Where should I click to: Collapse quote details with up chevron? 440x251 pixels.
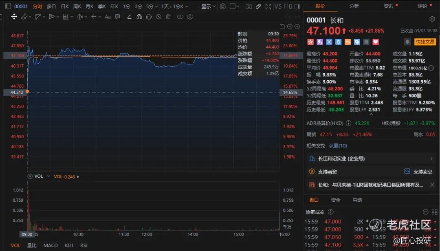click(371, 114)
